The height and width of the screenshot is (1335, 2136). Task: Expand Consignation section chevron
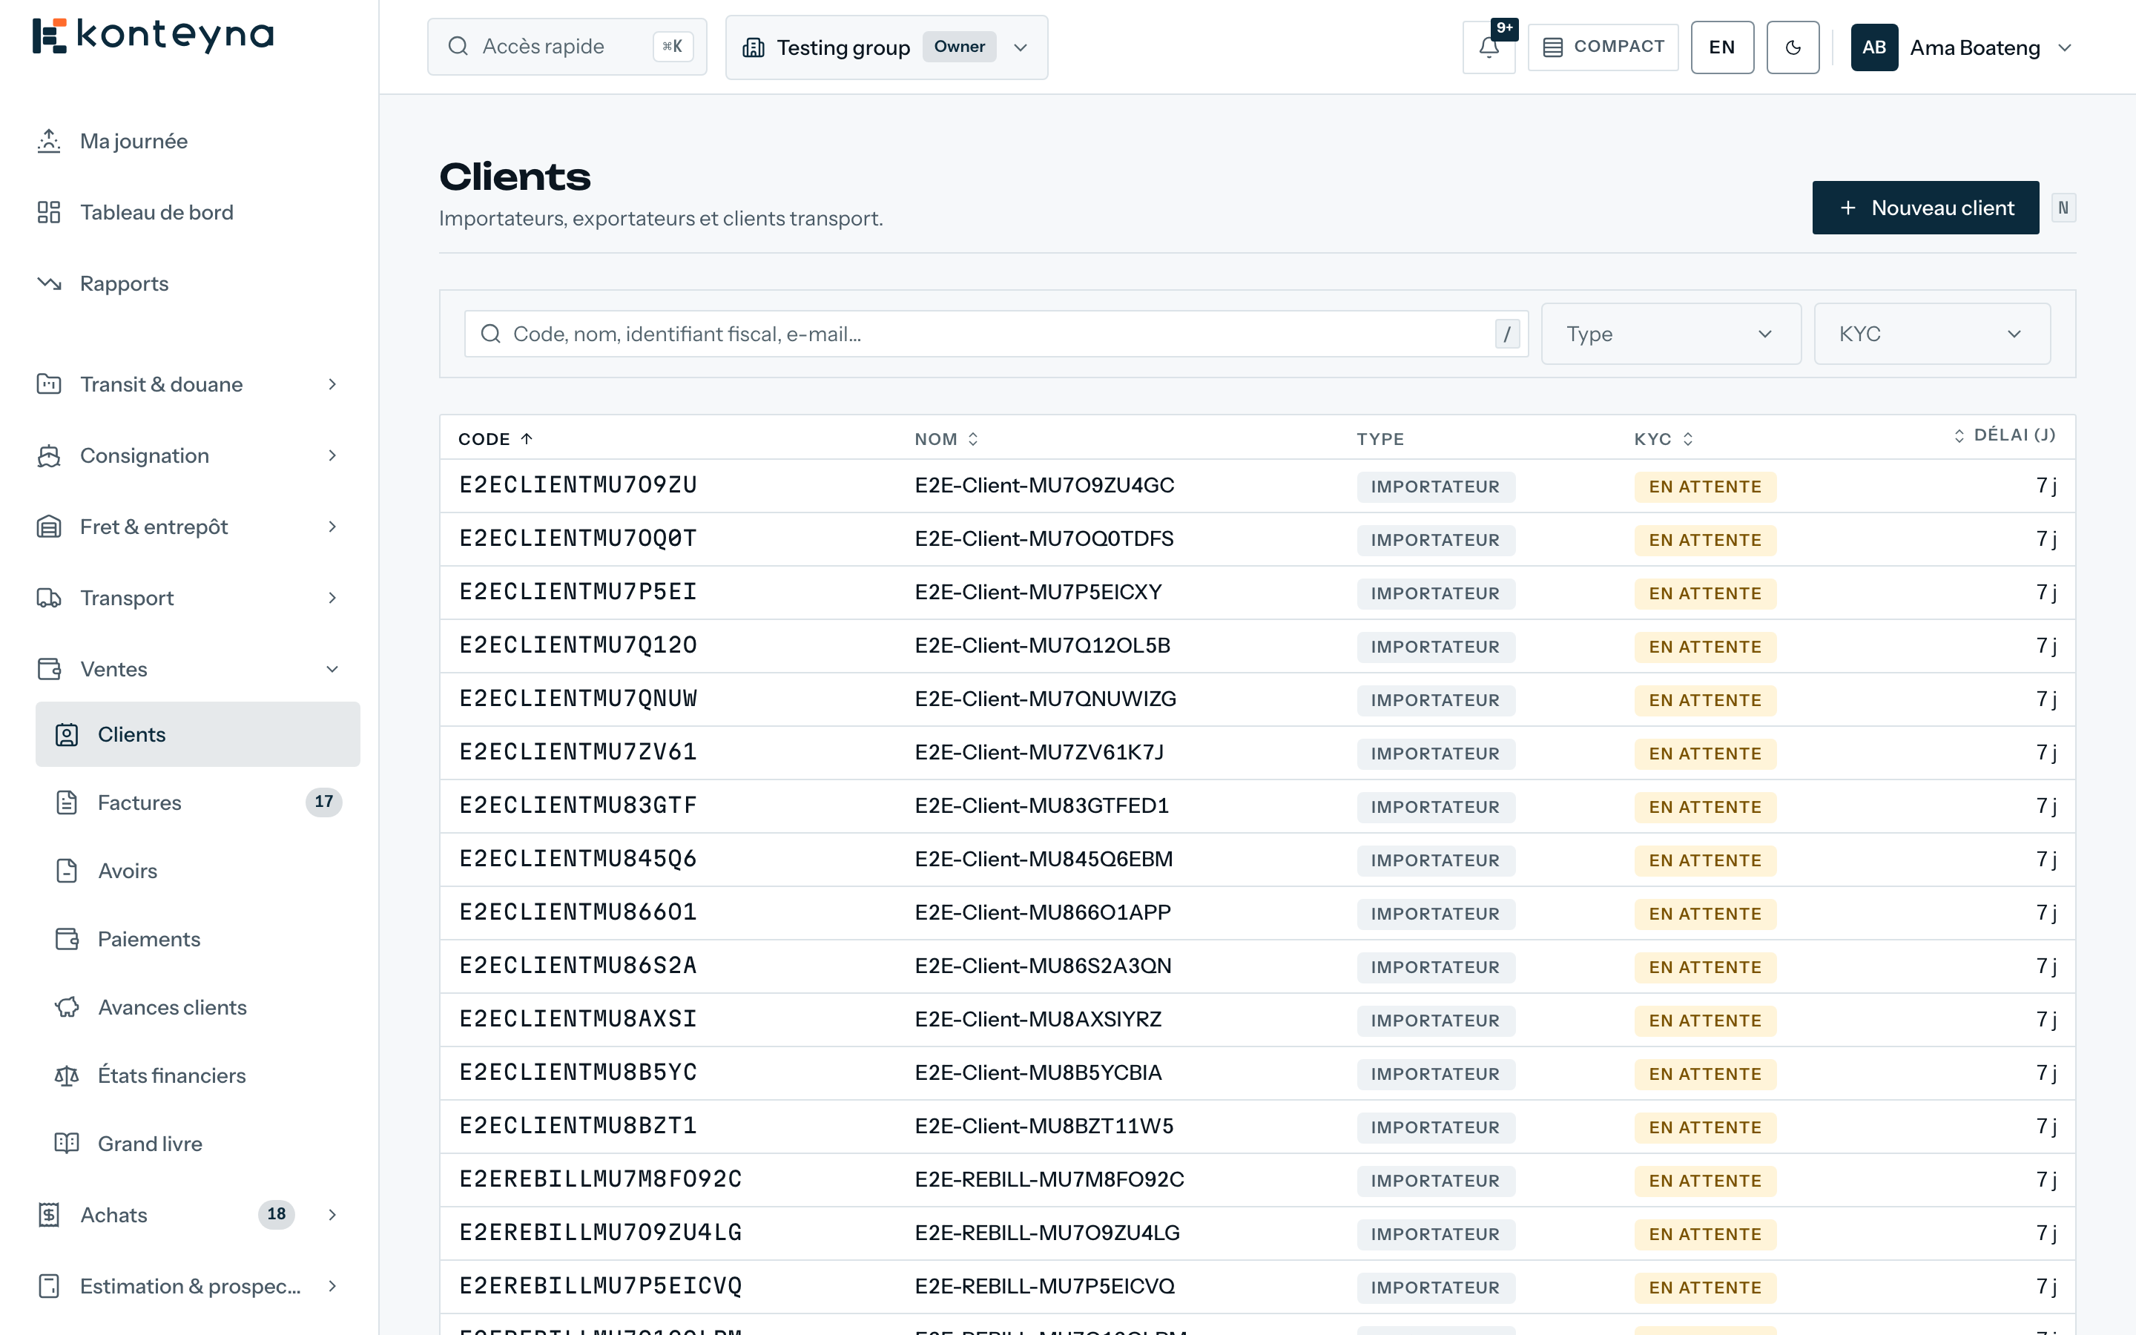click(x=332, y=455)
